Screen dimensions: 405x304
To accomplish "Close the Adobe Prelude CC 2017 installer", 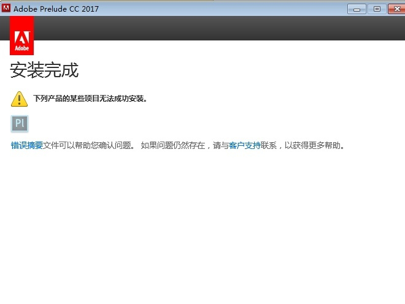I will [x=396, y=9].
